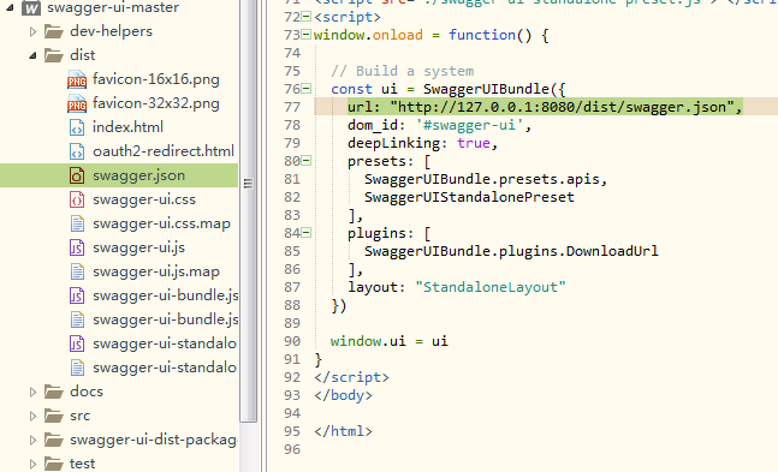
Task: Expand the docs folder arrow
Action: click(x=33, y=392)
